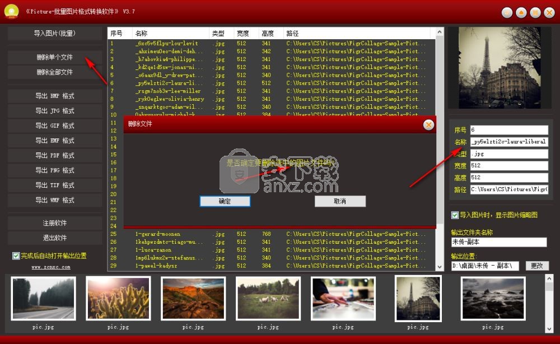Export images using 导出 EMF 格式
Screen dimensions: 560x344
coord(55,141)
